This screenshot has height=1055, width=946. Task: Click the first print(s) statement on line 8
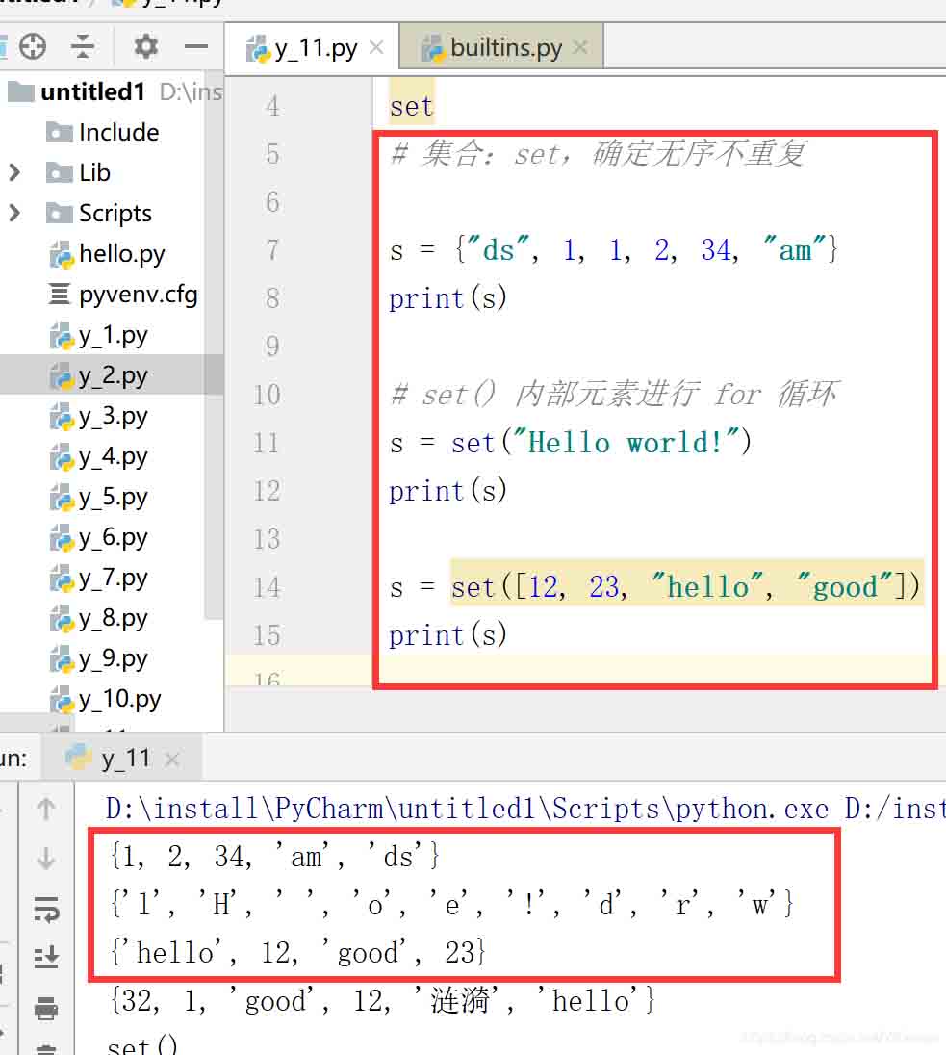coord(447,298)
